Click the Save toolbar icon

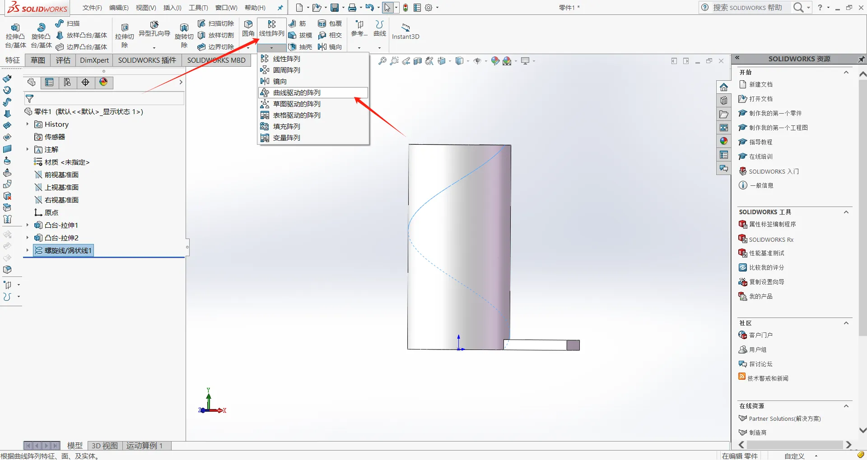tap(335, 8)
